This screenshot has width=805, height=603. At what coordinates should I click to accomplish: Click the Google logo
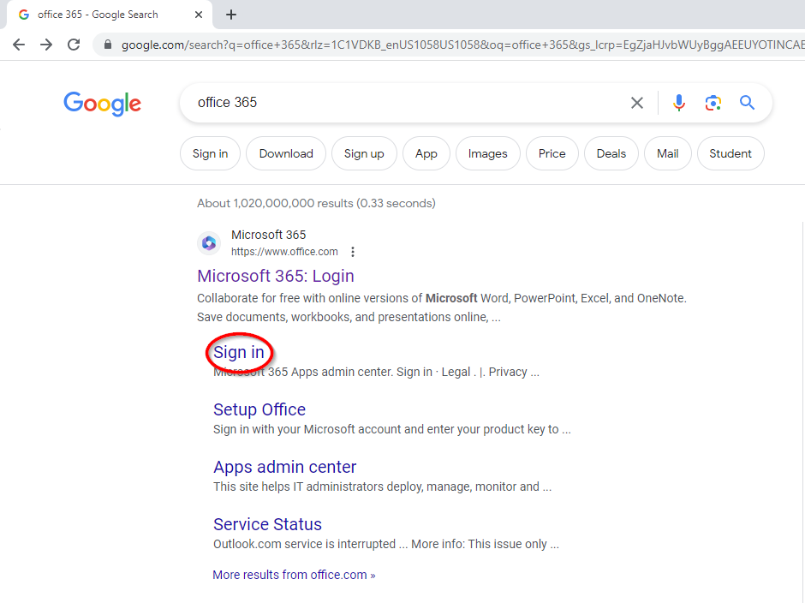[102, 104]
